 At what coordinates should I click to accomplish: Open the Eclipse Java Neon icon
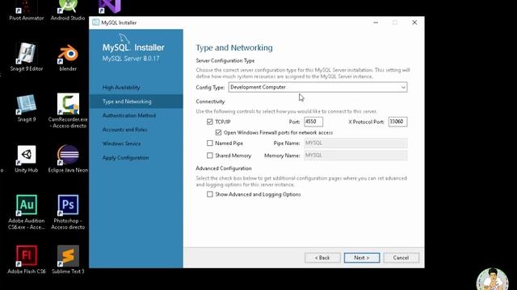68,159
